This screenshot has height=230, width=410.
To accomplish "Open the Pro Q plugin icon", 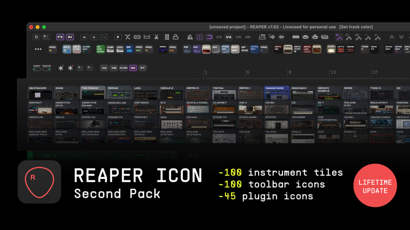I will (53, 49).
